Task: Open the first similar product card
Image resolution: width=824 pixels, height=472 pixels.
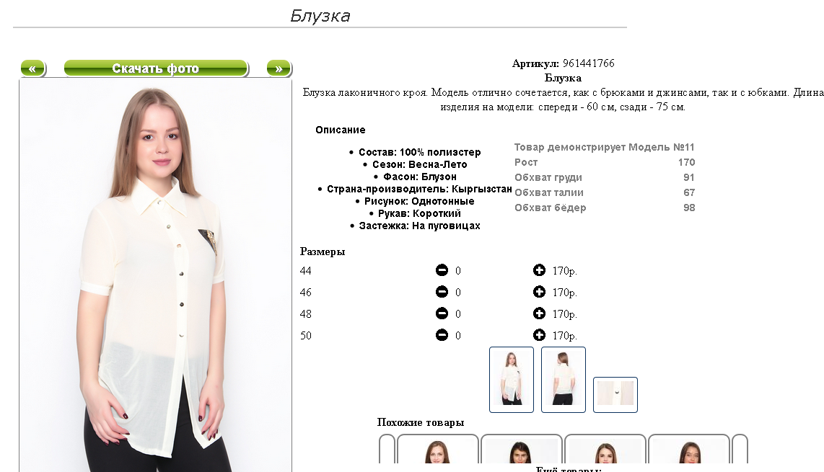Action: tap(438, 449)
